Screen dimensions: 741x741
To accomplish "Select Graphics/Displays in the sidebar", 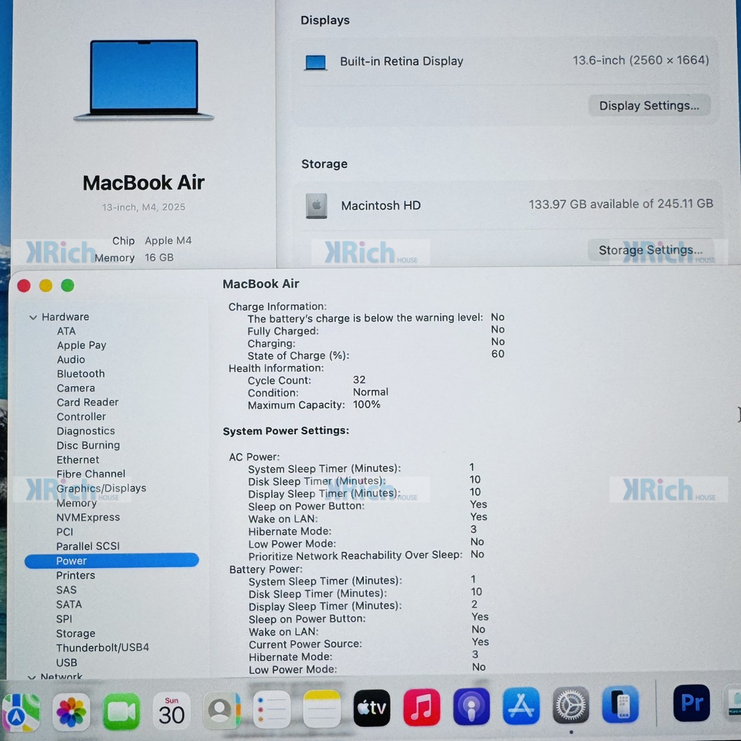I will coord(101,489).
